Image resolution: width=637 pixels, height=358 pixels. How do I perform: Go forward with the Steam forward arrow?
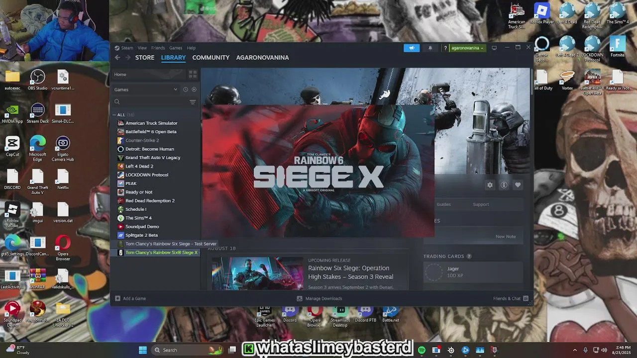tap(128, 58)
